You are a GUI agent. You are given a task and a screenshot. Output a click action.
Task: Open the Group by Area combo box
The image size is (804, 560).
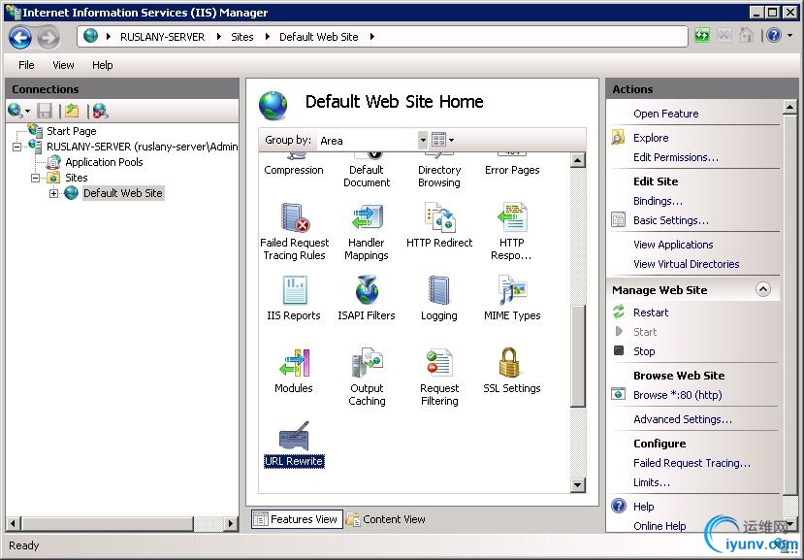click(x=372, y=140)
